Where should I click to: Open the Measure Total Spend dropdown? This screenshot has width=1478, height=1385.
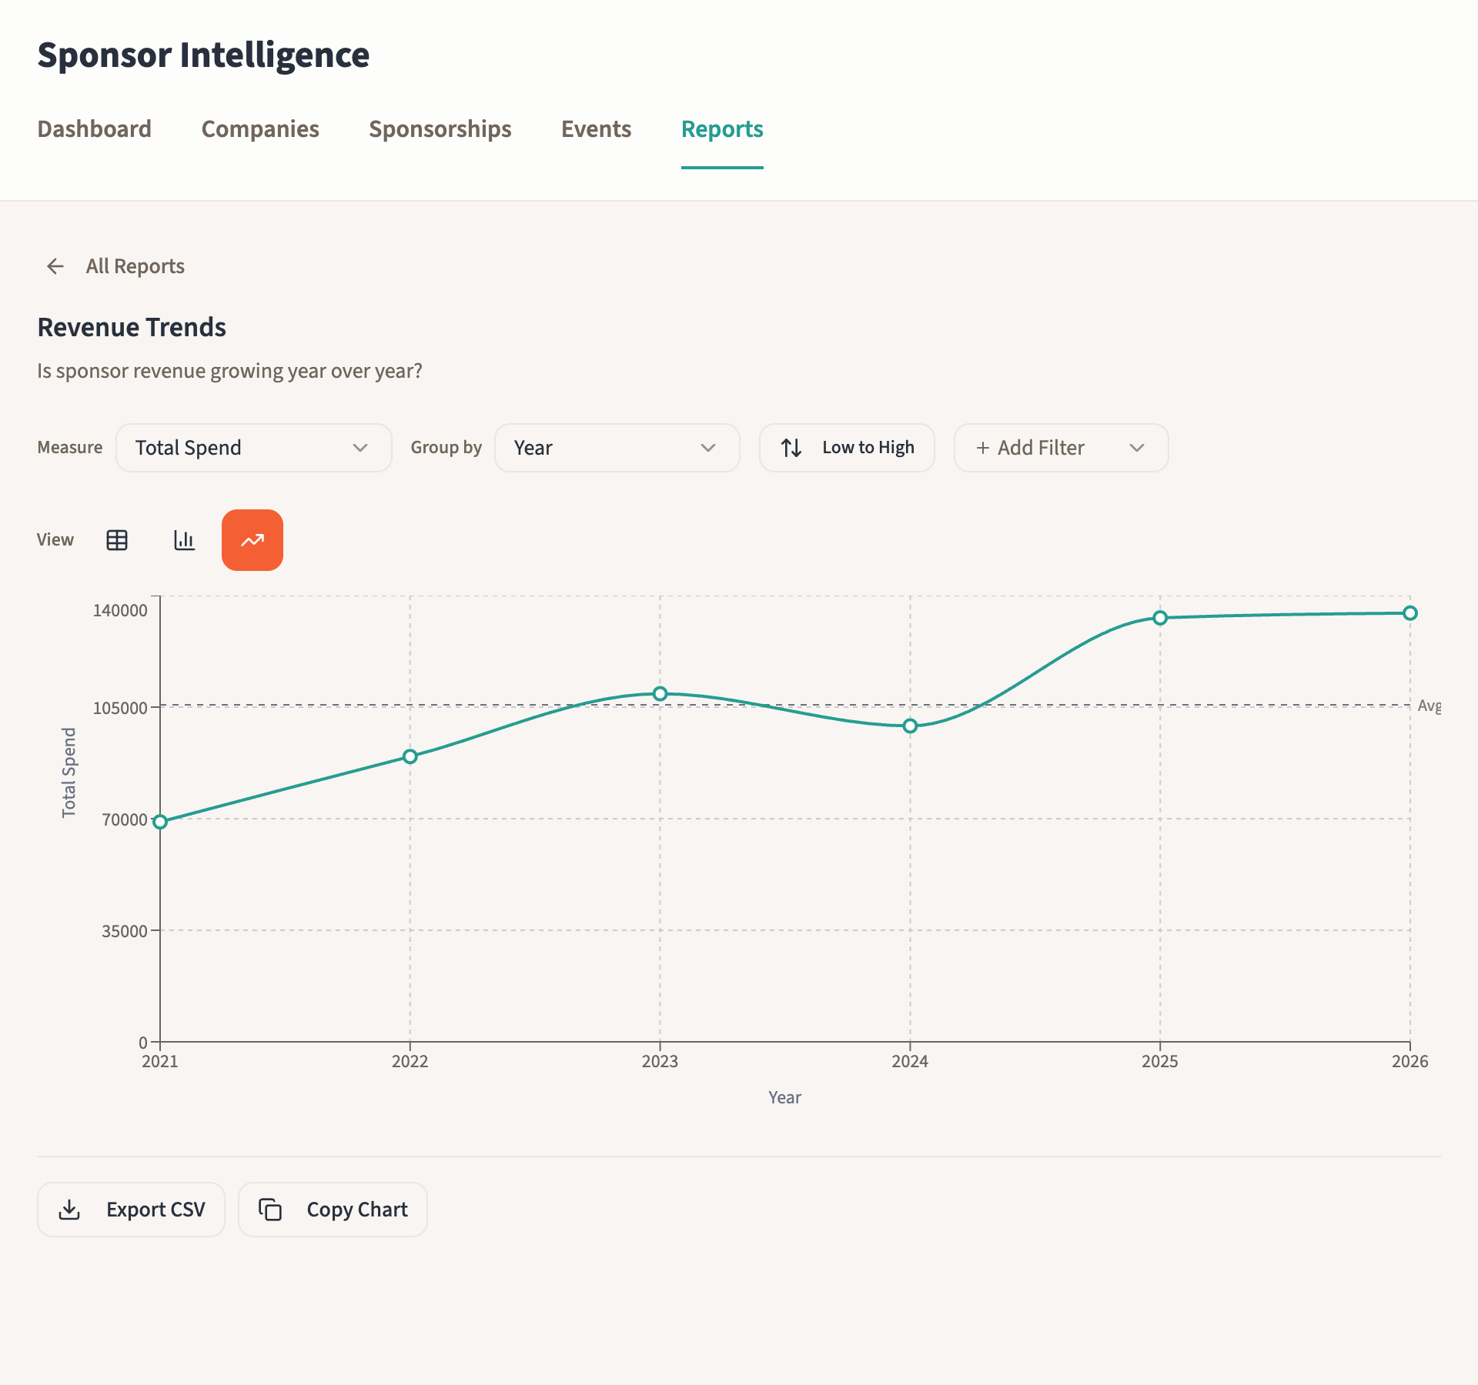coord(254,448)
